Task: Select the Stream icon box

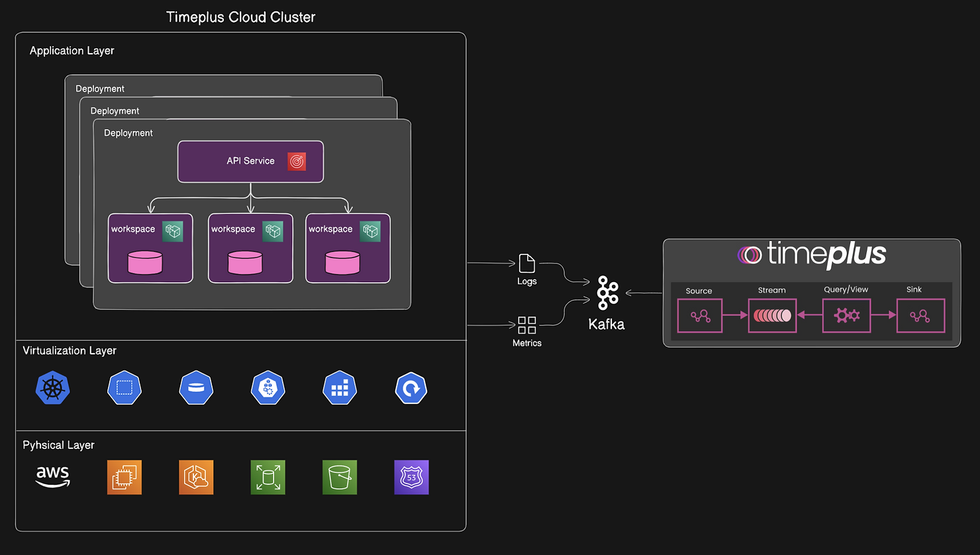Action: (772, 316)
